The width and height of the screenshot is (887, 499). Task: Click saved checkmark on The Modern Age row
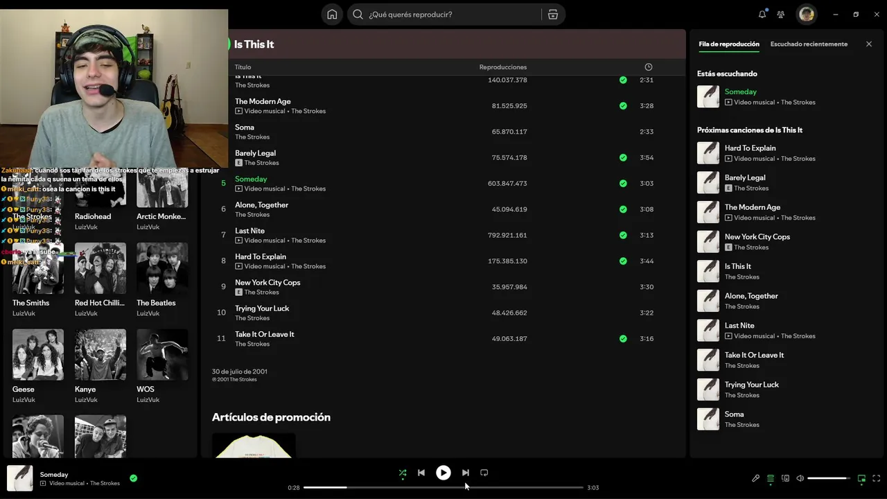623,106
